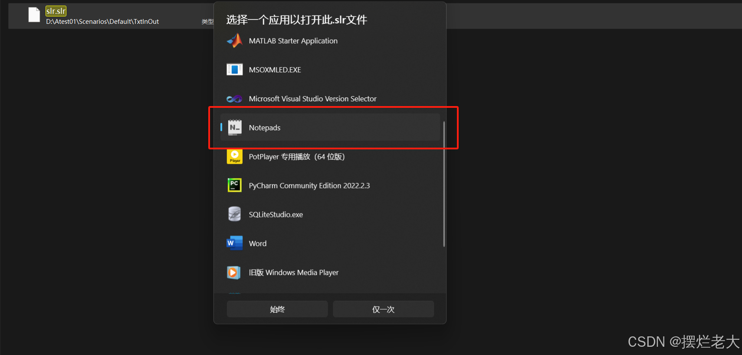
Task: Click the PotPlayer app icon
Action: (x=235, y=156)
